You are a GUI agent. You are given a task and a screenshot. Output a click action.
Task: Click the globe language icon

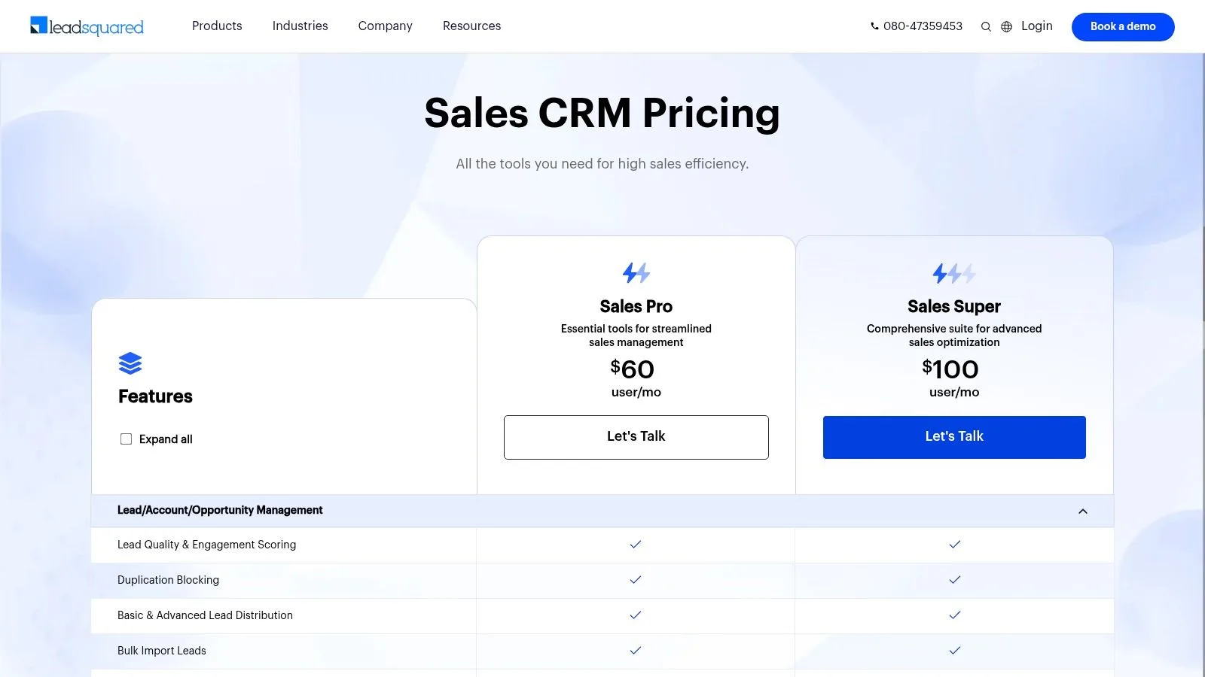[x=1006, y=27]
